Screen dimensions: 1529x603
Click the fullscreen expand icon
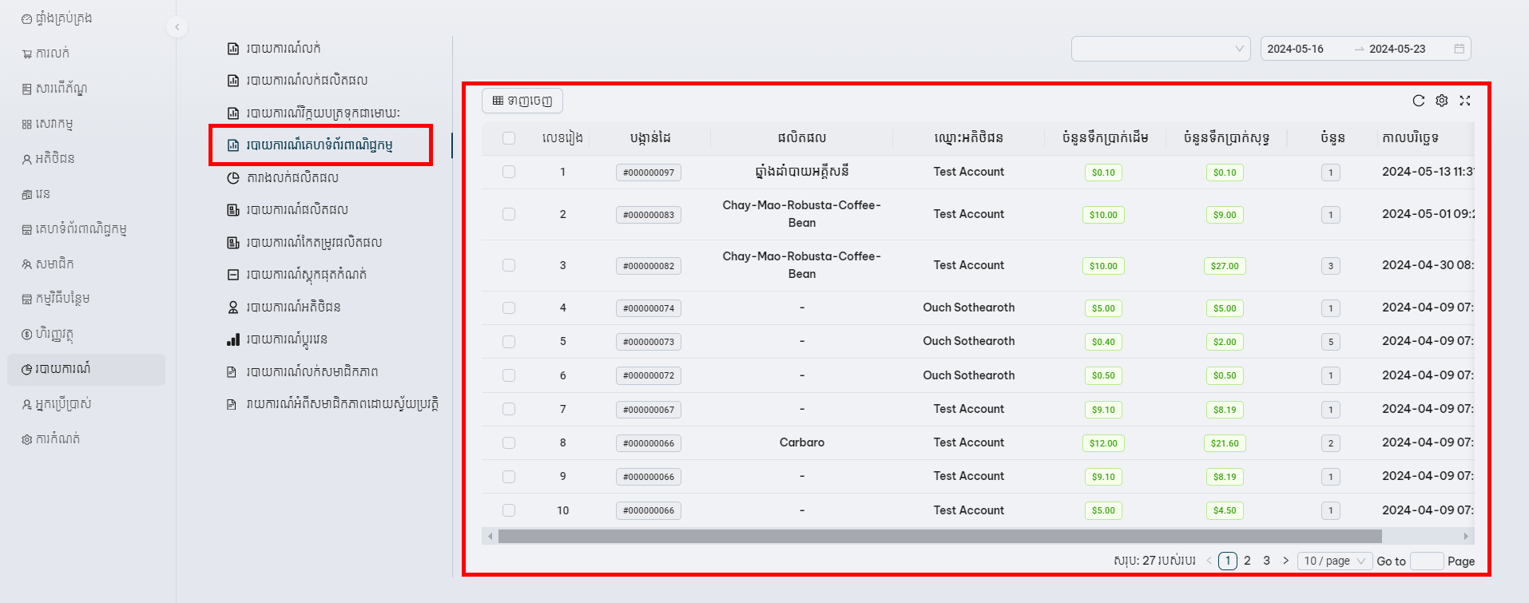[1464, 101]
